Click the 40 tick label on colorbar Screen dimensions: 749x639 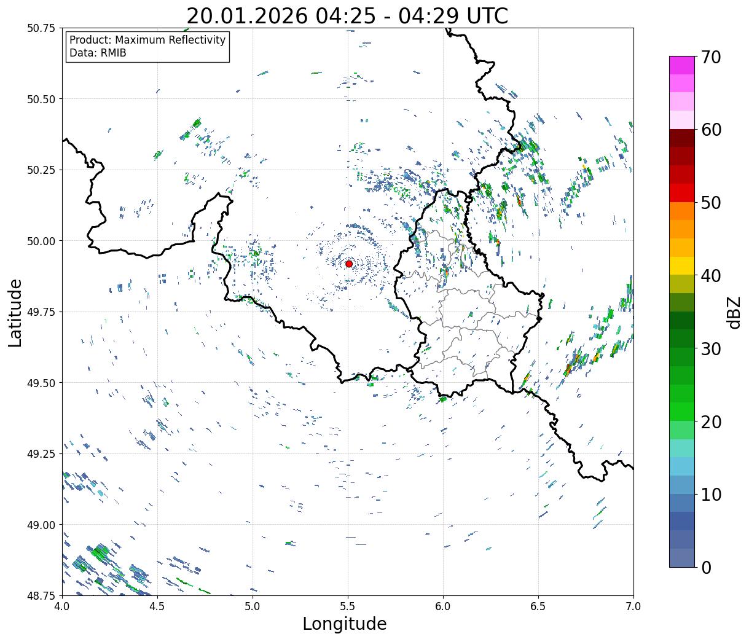coord(710,276)
